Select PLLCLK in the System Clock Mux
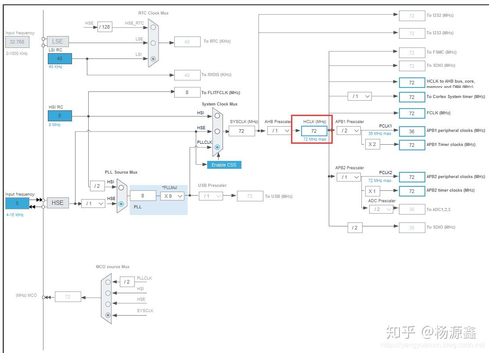 (217, 147)
